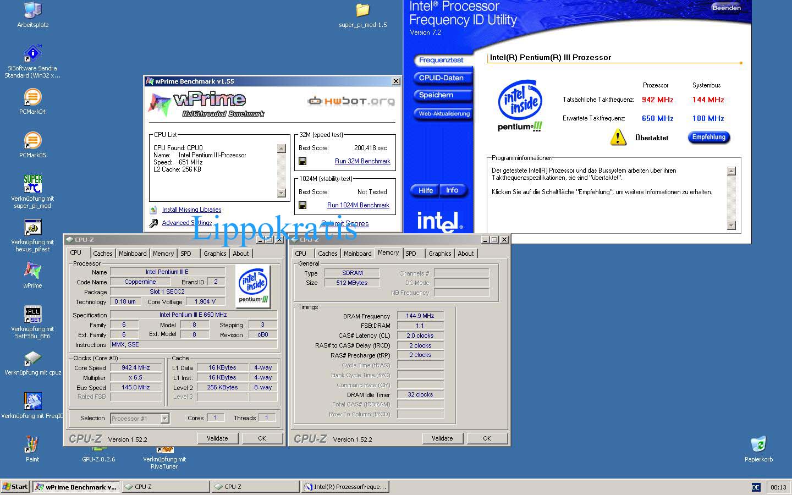The image size is (792, 495).
Task: Click the Hilfe button
Action: pos(425,191)
